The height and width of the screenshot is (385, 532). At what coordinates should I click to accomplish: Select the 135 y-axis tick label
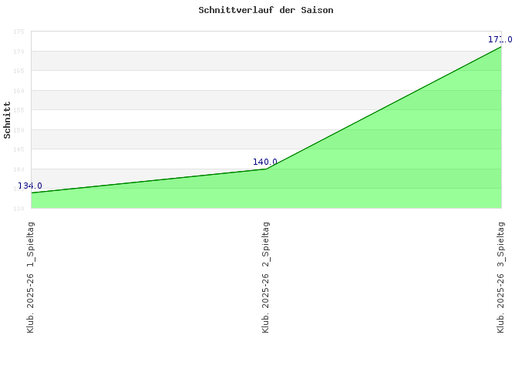tap(19, 189)
